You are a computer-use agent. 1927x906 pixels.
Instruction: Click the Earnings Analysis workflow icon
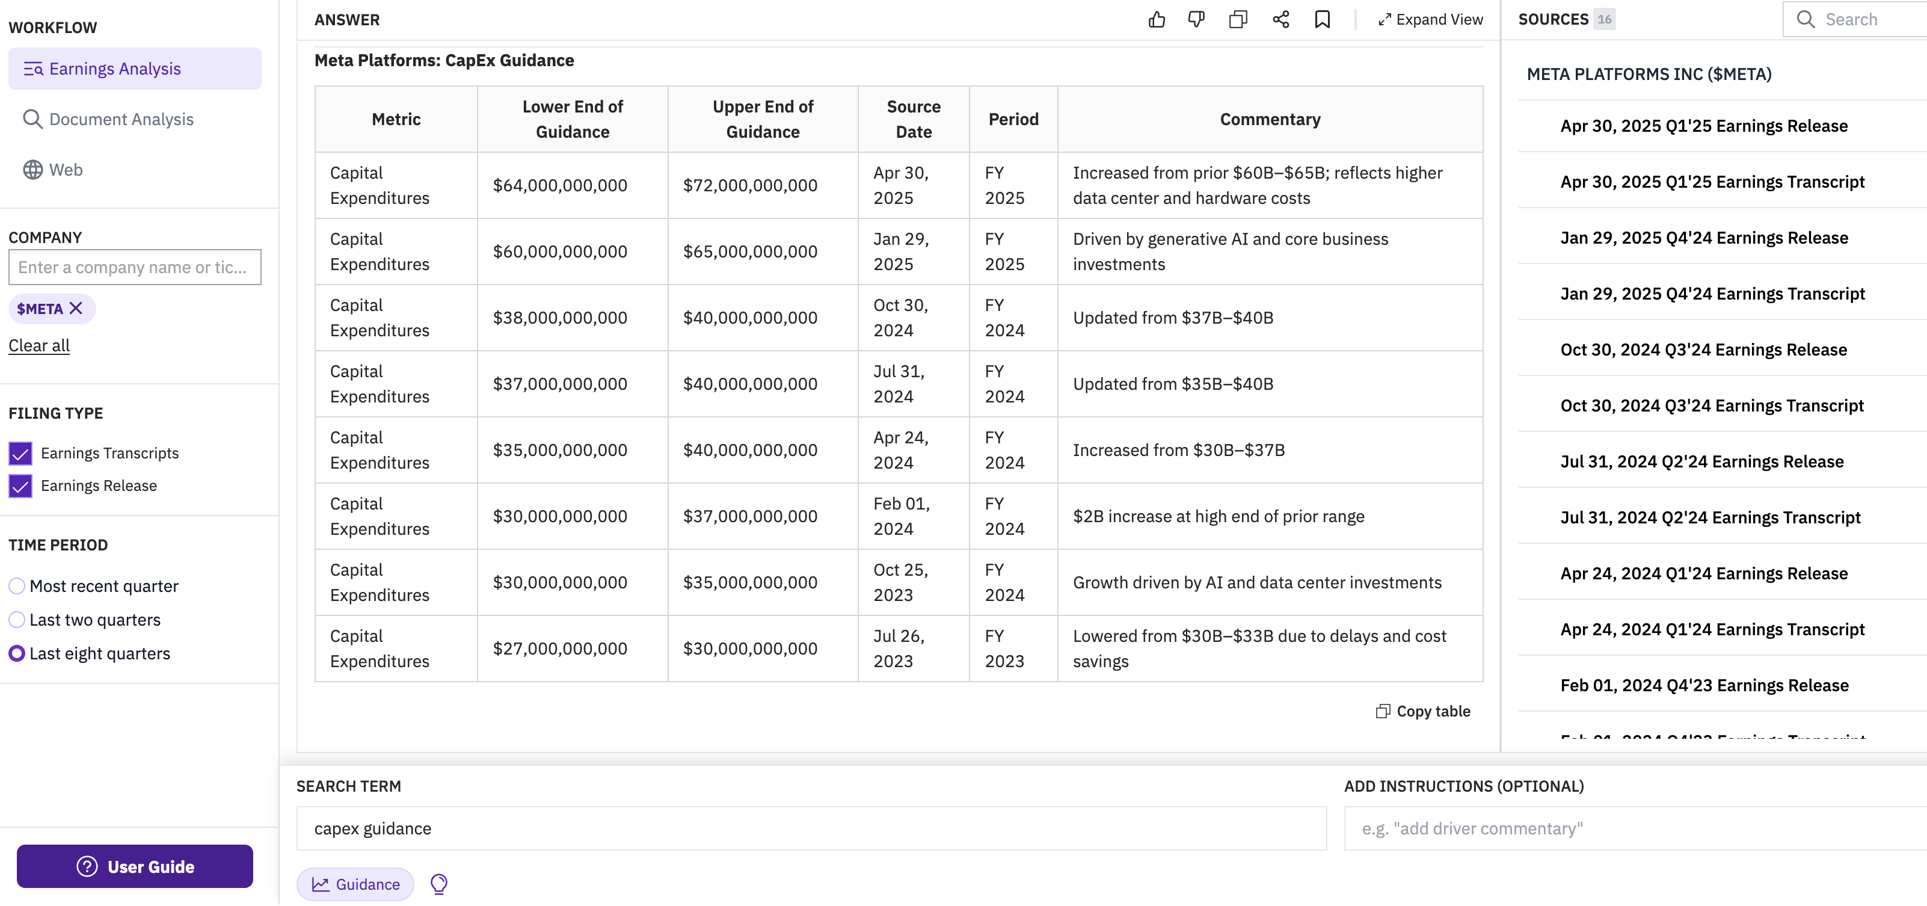[34, 69]
